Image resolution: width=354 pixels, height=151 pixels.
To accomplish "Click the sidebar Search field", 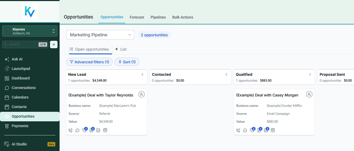I will (25, 45).
